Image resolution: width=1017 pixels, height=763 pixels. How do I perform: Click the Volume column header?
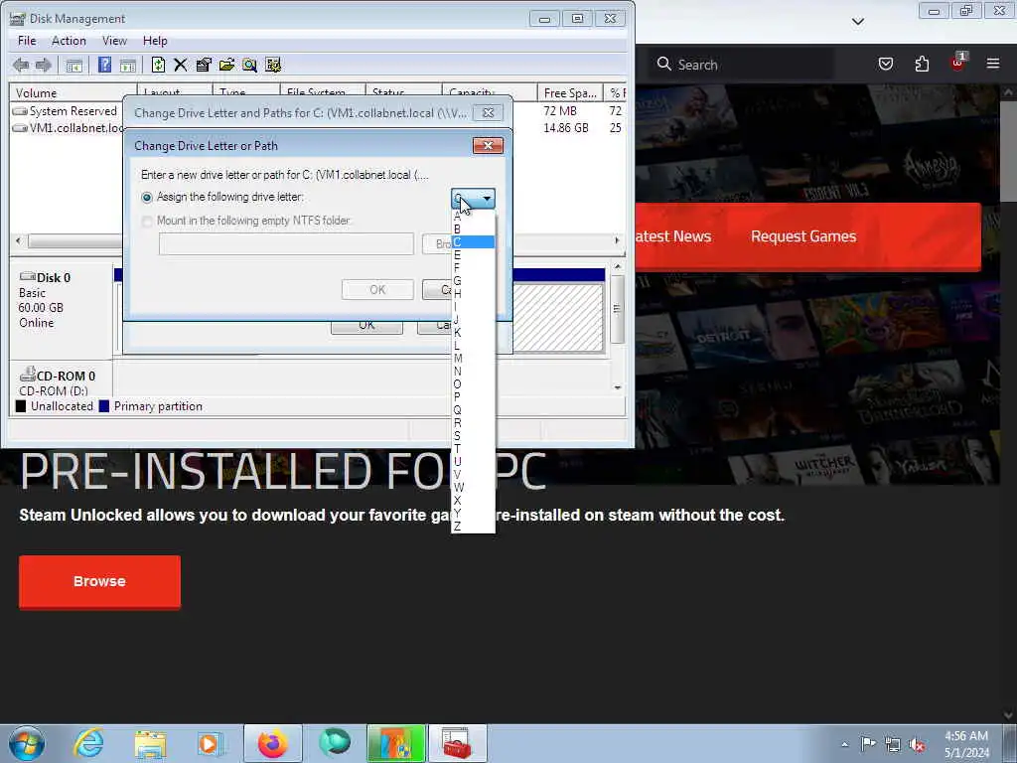pyautogui.click(x=72, y=92)
